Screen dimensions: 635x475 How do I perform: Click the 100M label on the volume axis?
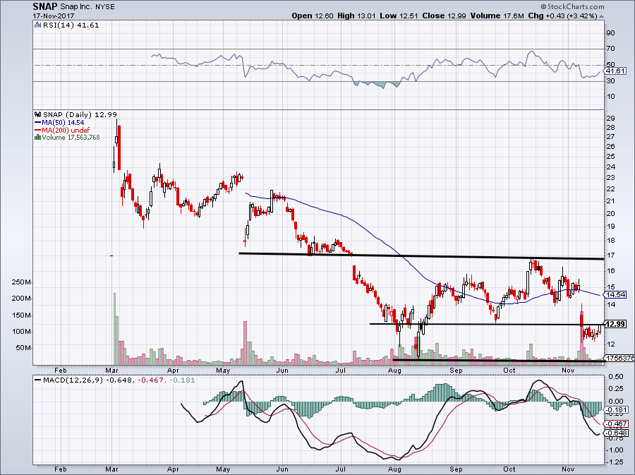(x=21, y=332)
